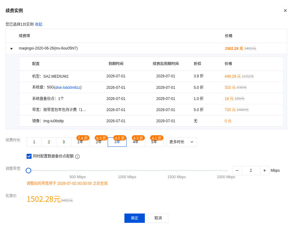Viewport: 294px width, 229px height.
Task: Click the 机型：SA2.MEDIUM2 config cell
Action: 50,76
